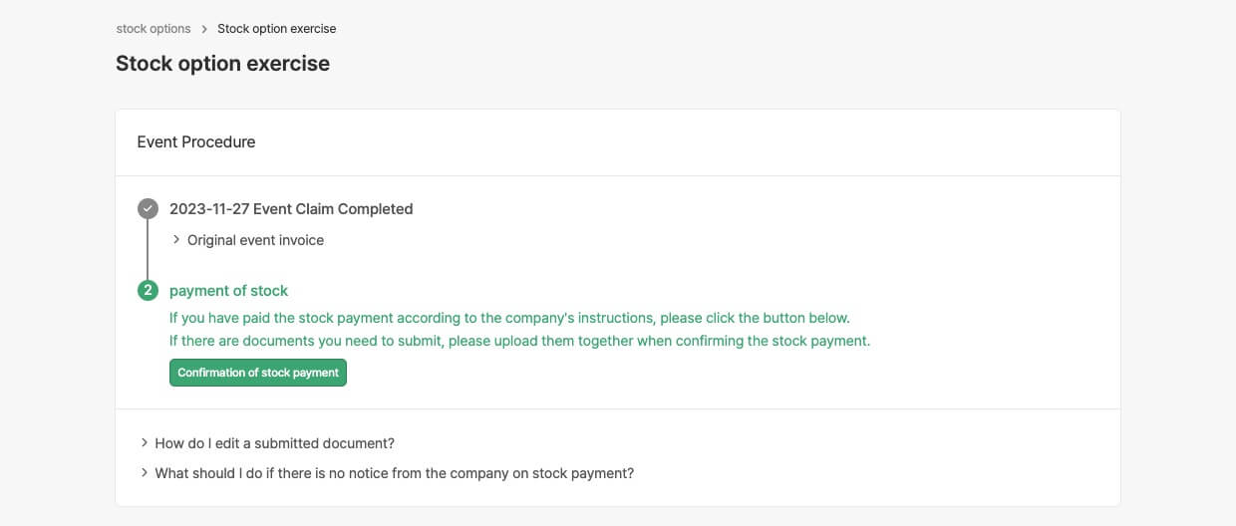Expand chevron beside no notice from company question
Image resolution: width=1236 pixels, height=526 pixels.
(145, 473)
